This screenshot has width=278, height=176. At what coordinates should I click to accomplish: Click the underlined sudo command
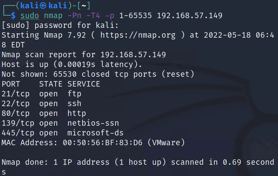(x=30, y=16)
